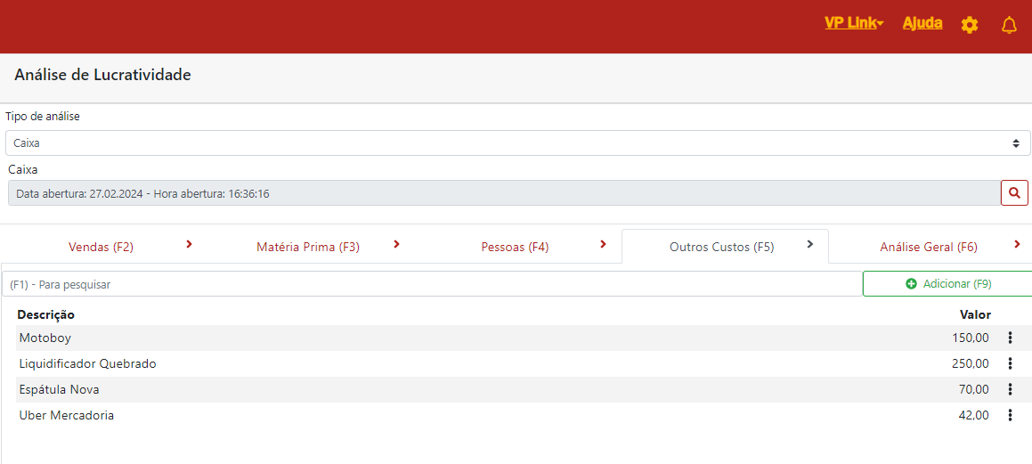Click the Caixa data abertura field

(x=503, y=193)
